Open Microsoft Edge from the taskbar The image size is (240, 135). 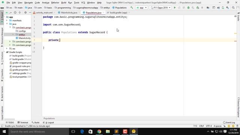82,132
